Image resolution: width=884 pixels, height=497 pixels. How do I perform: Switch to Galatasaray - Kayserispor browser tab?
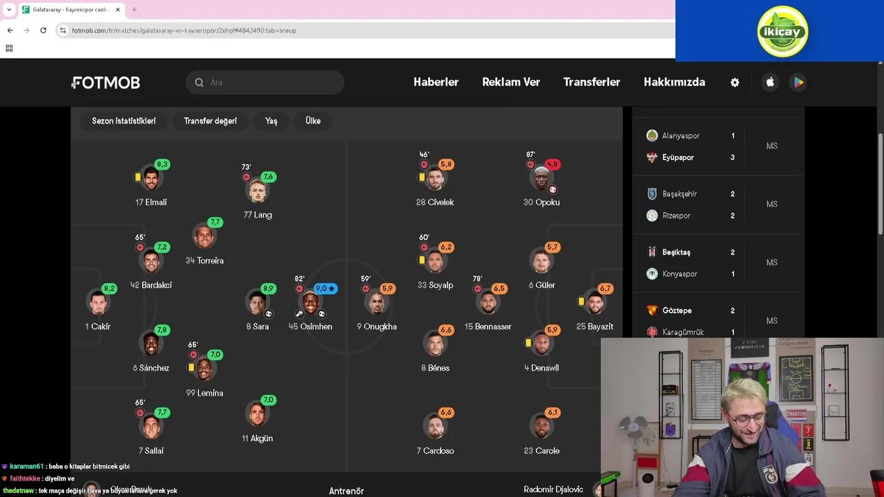click(x=71, y=10)
